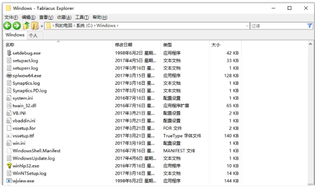Expand the chevron before 我的电脑 in path
Viewport: 315px width, 187px height.
53,26
